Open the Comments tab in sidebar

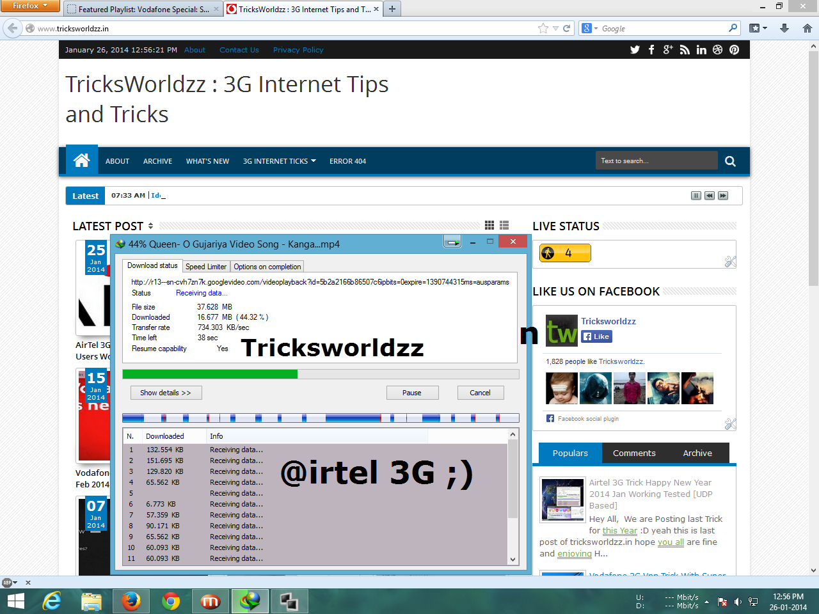[634, 453]
